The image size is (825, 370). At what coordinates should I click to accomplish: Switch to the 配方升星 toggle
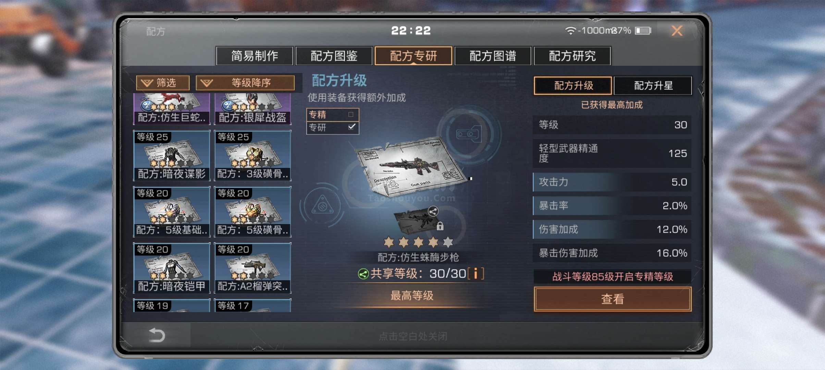click(x=653, y=85)
